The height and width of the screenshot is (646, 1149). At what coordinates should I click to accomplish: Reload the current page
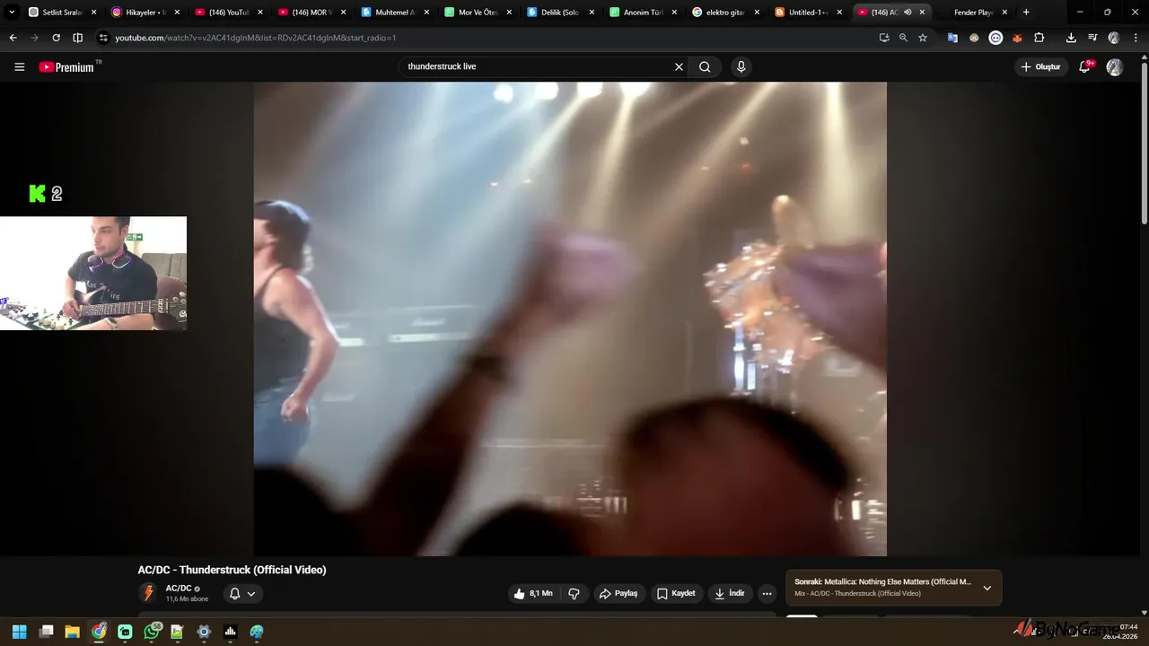tap(56, 38)
